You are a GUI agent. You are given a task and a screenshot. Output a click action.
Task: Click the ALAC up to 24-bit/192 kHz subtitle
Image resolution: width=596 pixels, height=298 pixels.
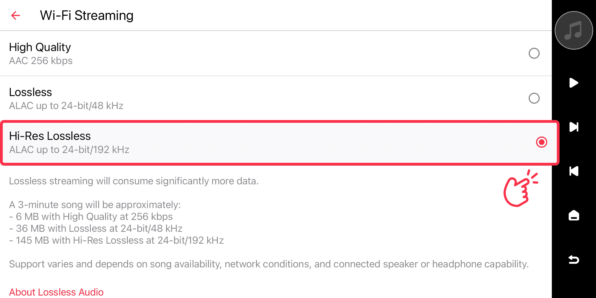(x=69, y=150)
